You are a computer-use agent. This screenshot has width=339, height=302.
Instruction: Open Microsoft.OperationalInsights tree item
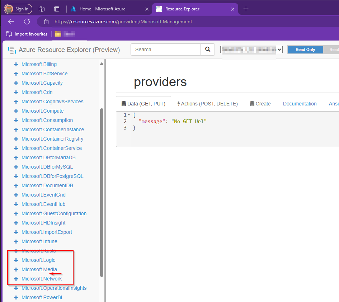[54, 288]
